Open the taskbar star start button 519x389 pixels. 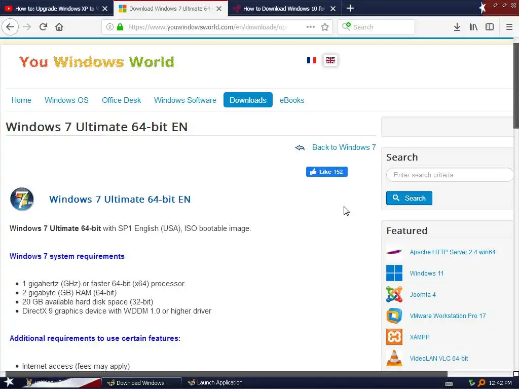point(9,382)
